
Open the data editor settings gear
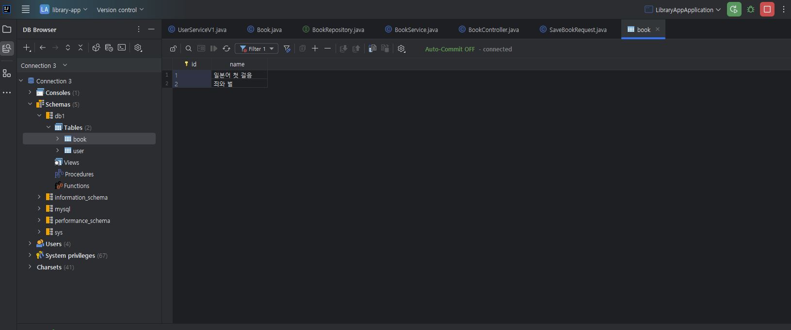point(401,48)
